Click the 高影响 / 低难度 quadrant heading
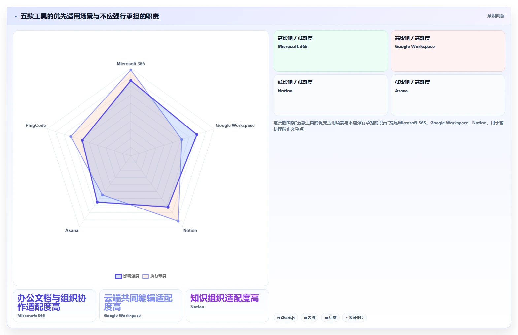This screenshot has width=518, height=335. pos(295,38)
